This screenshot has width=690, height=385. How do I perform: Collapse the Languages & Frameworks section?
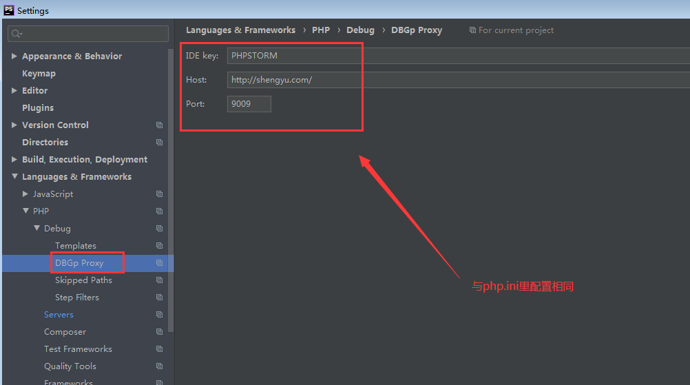[x=14, y=177]
